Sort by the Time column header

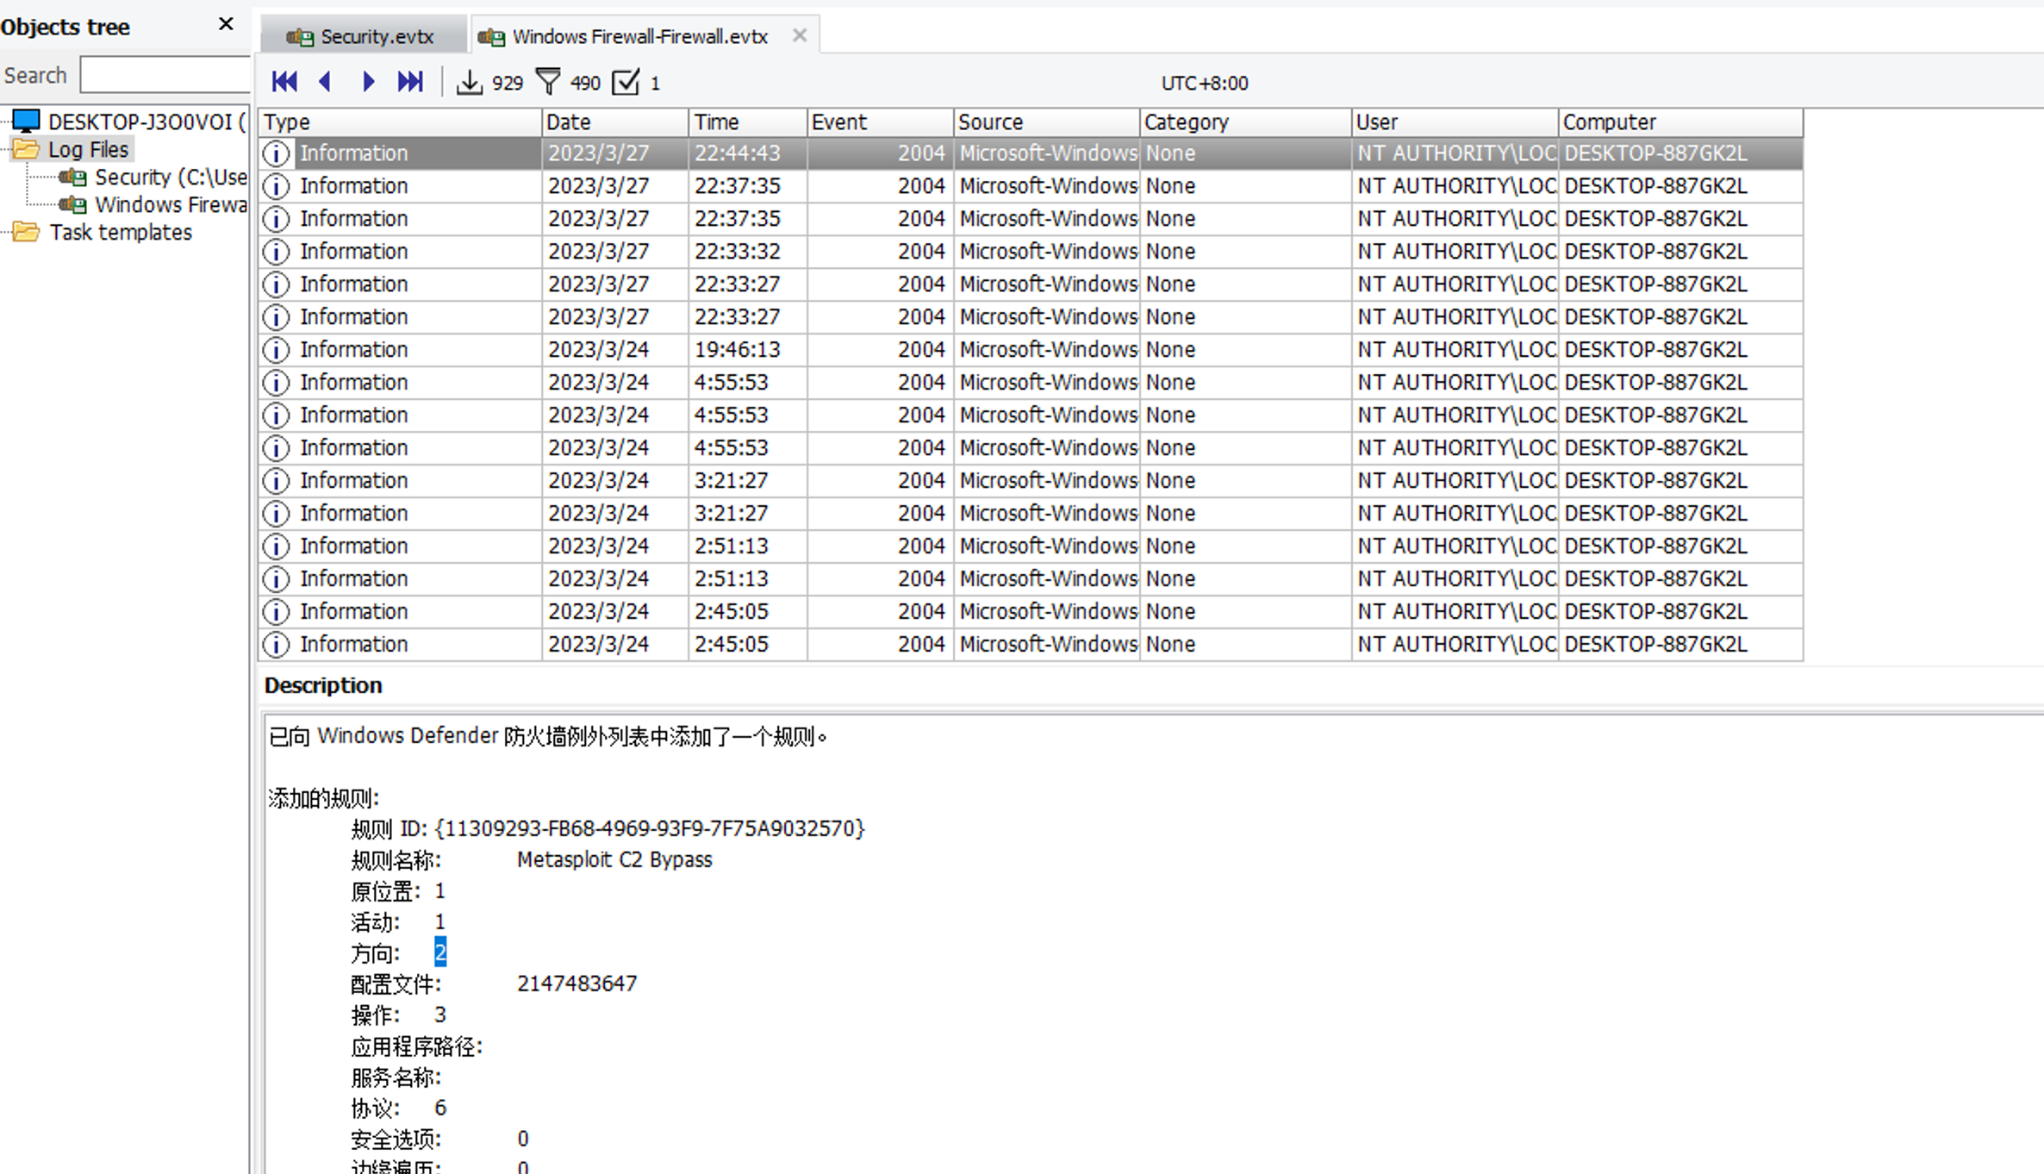pos(746,122)
